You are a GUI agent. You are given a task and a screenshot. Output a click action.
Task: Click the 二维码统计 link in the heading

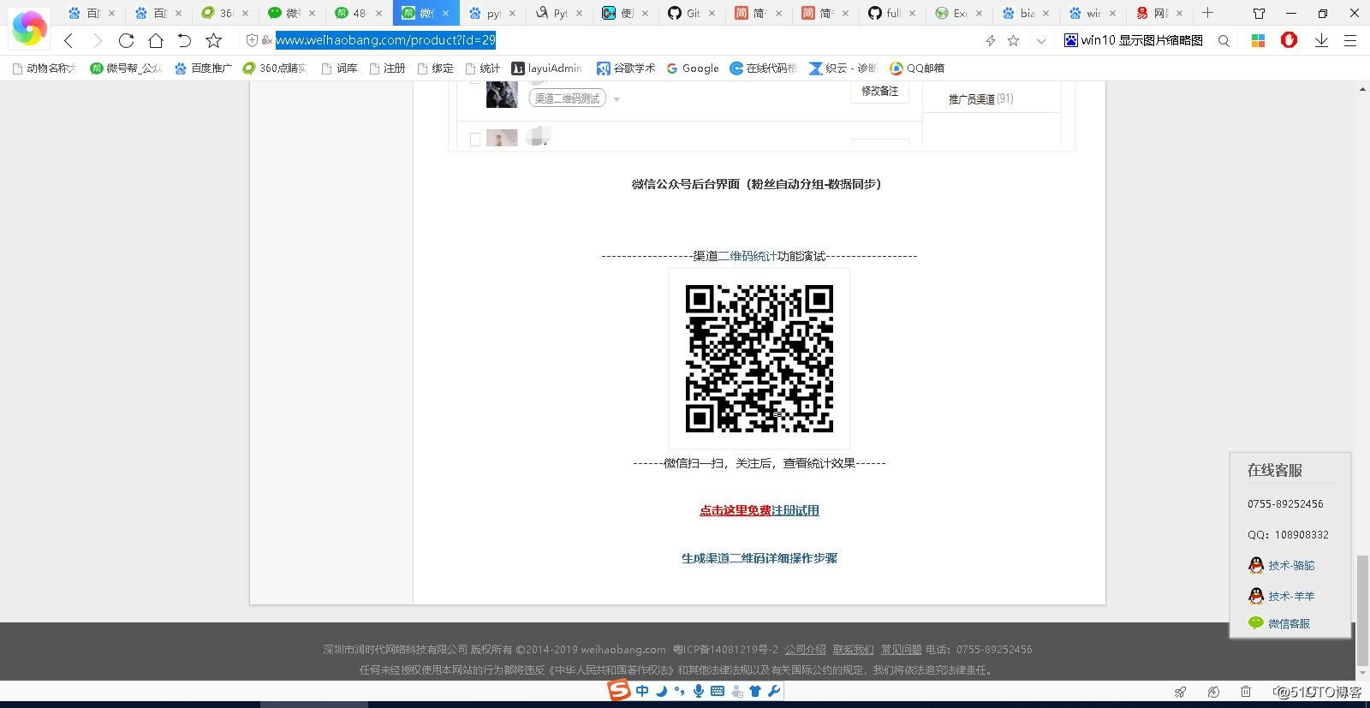748,255
